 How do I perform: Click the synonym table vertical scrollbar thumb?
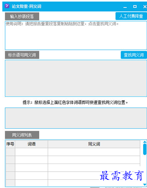145,149
